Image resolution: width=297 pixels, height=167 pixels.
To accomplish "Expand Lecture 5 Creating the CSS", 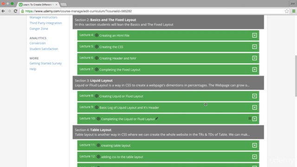I will pyautogui.click(x=255, y=47).
